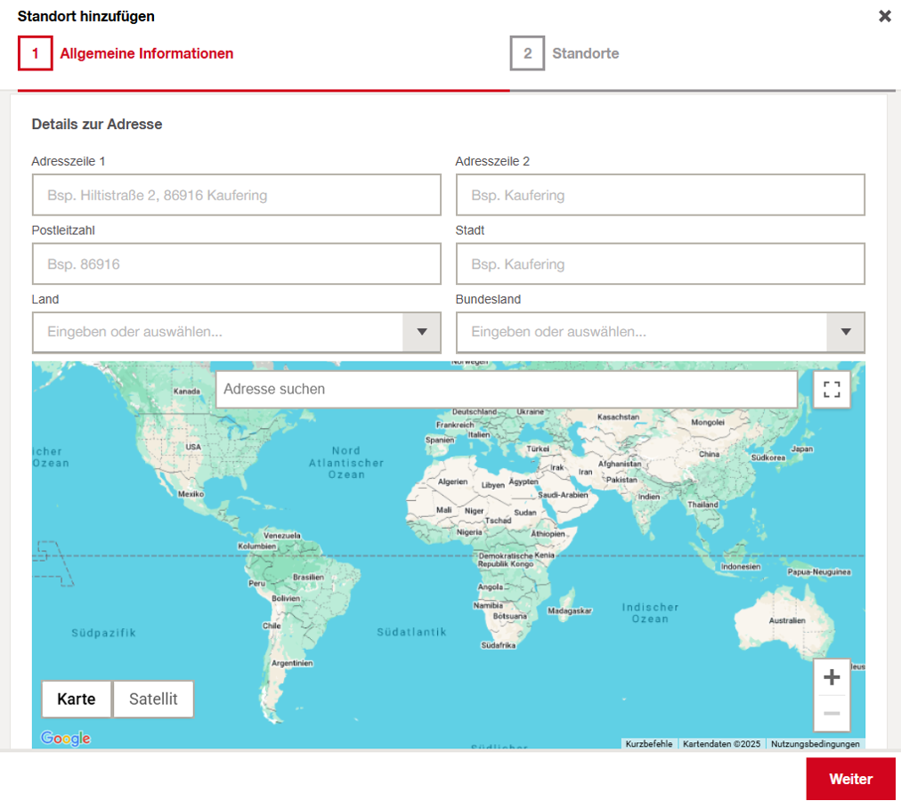Click Südafrika label on the map

(499, 645)
